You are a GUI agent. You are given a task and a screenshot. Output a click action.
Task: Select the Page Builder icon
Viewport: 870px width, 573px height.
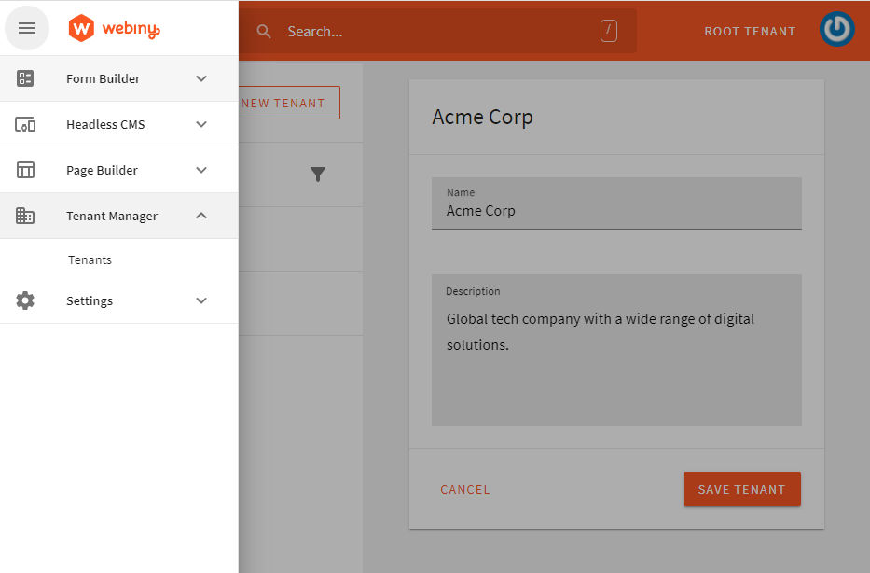[23, 170]
